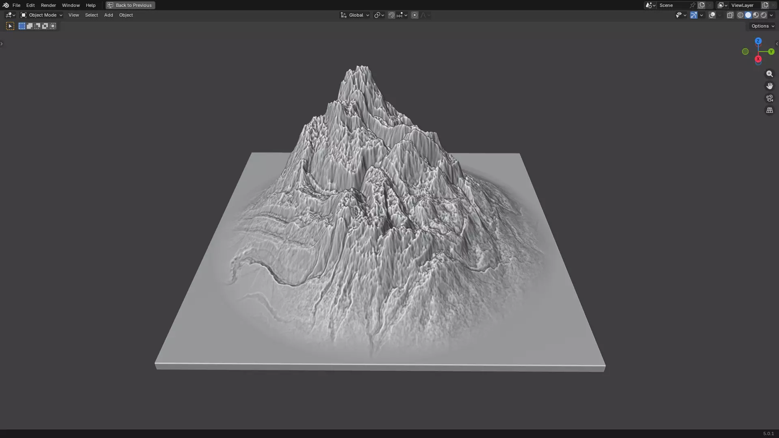Switch to solid viewport shading
The height and width of the screenshot is (438, 779).
[x=748, y=15]
